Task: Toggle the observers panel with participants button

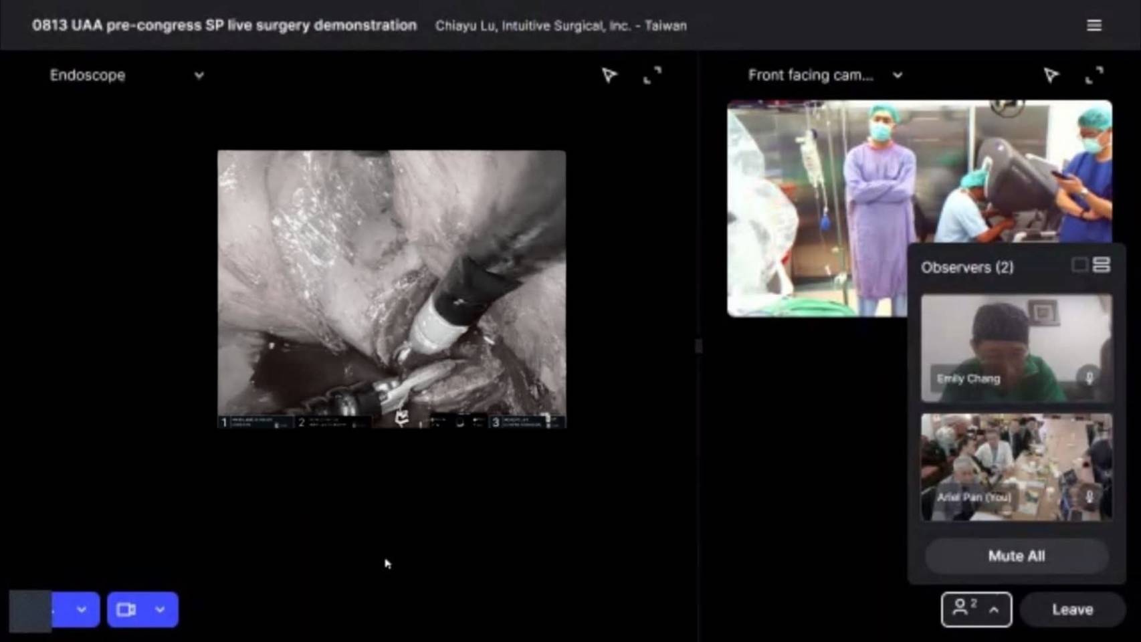Action: tap(976, 609)
